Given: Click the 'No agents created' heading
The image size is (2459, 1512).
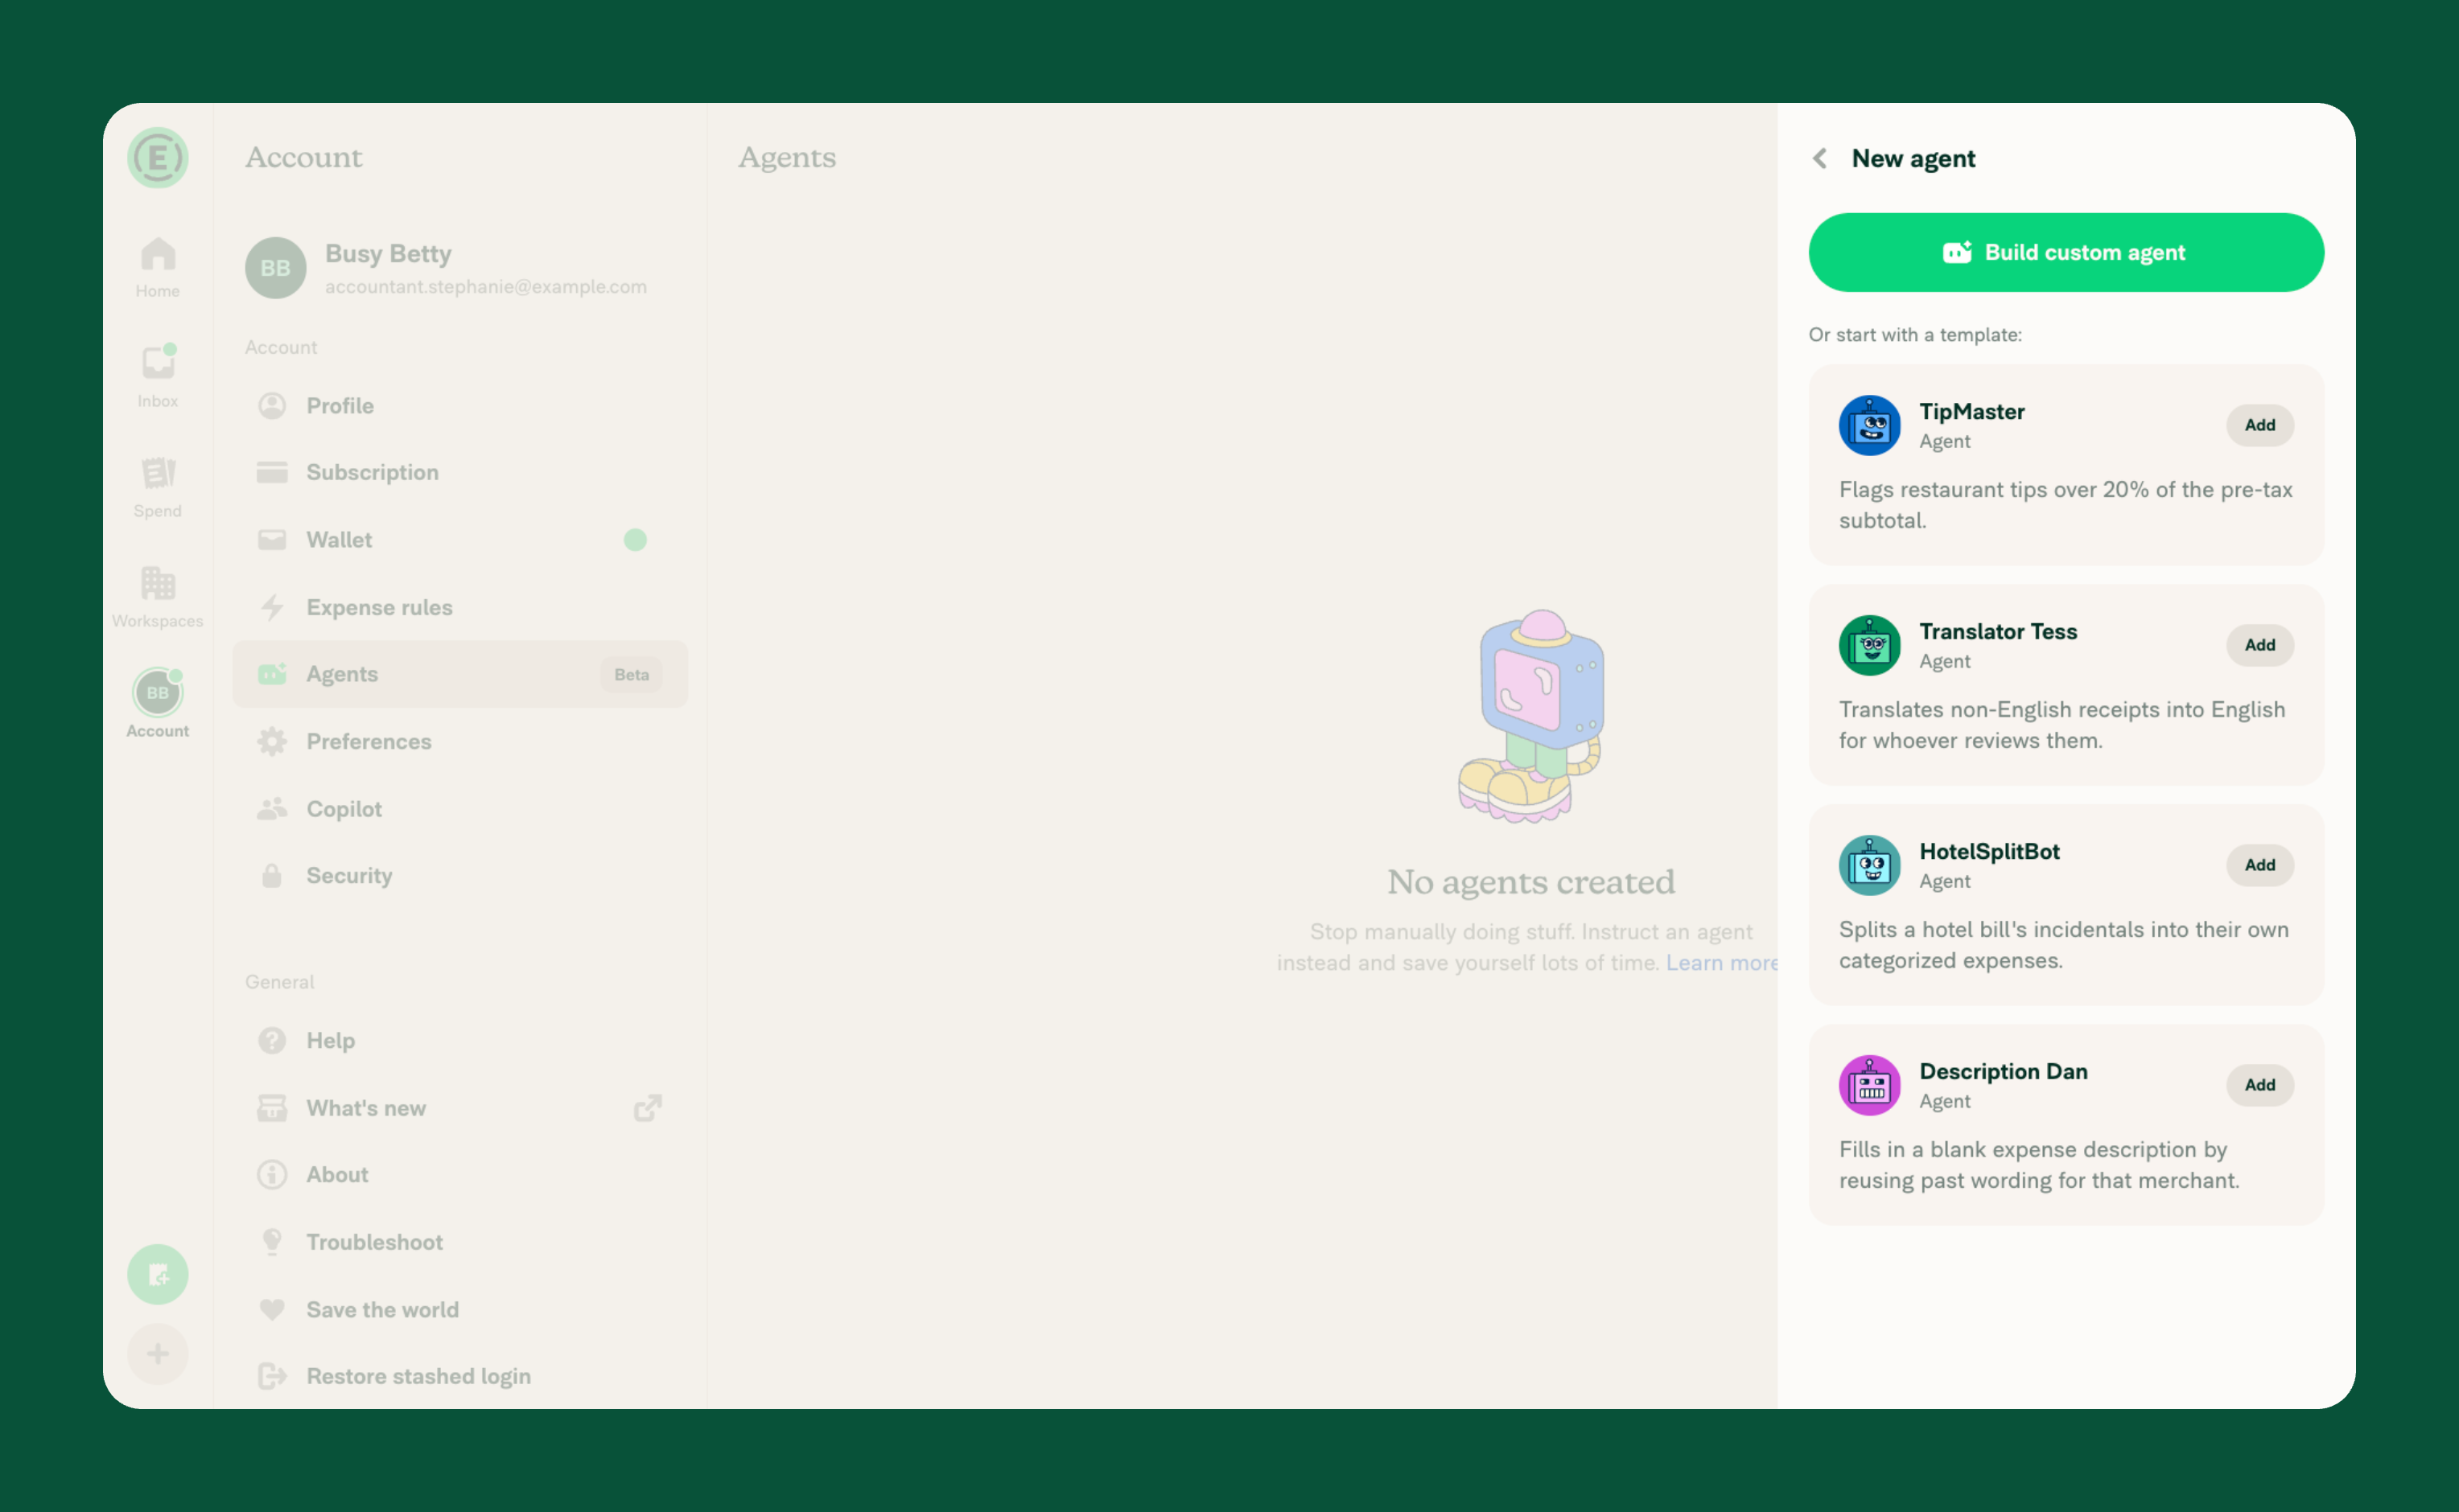Looking at the screenshot, I should 1530,882.
